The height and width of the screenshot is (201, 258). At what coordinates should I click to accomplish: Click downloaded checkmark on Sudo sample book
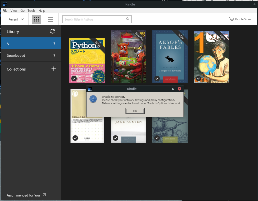click(x=115, y=78)
